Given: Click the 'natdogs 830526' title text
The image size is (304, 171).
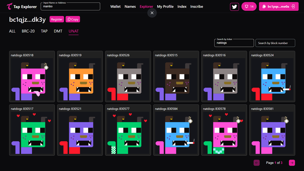Looking at the screenshot, I should [x=118, y=55].
